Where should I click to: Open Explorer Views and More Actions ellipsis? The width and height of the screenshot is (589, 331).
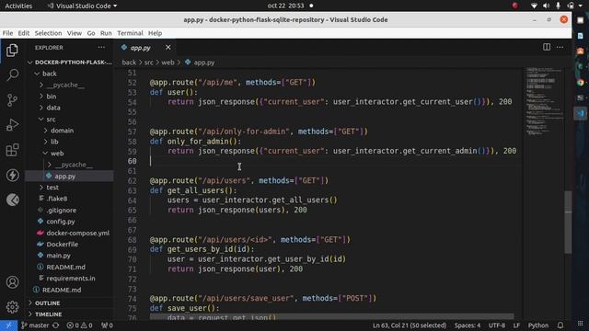[x=101, y=47]
